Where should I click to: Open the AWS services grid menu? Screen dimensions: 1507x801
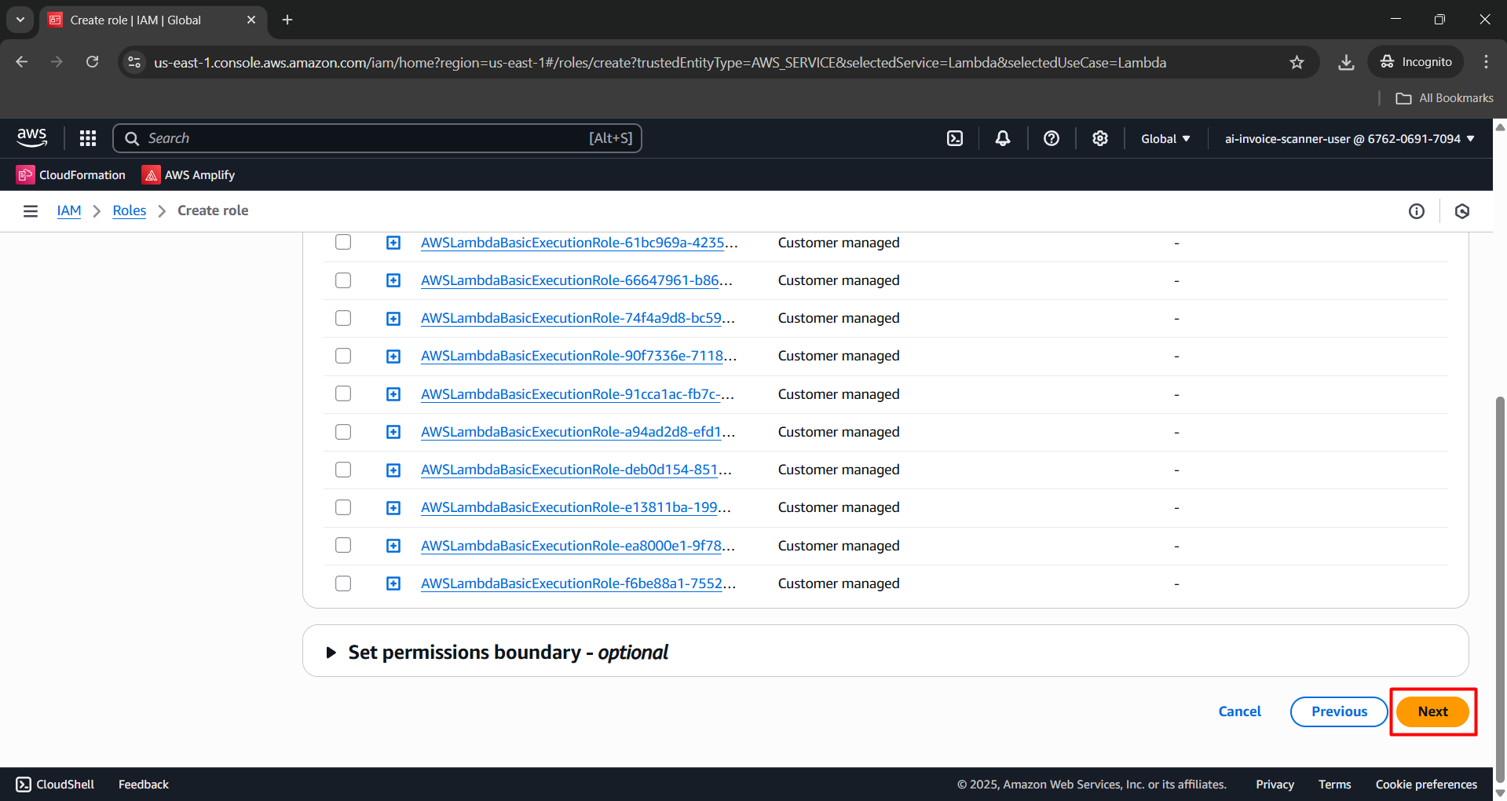click(88, 138)
